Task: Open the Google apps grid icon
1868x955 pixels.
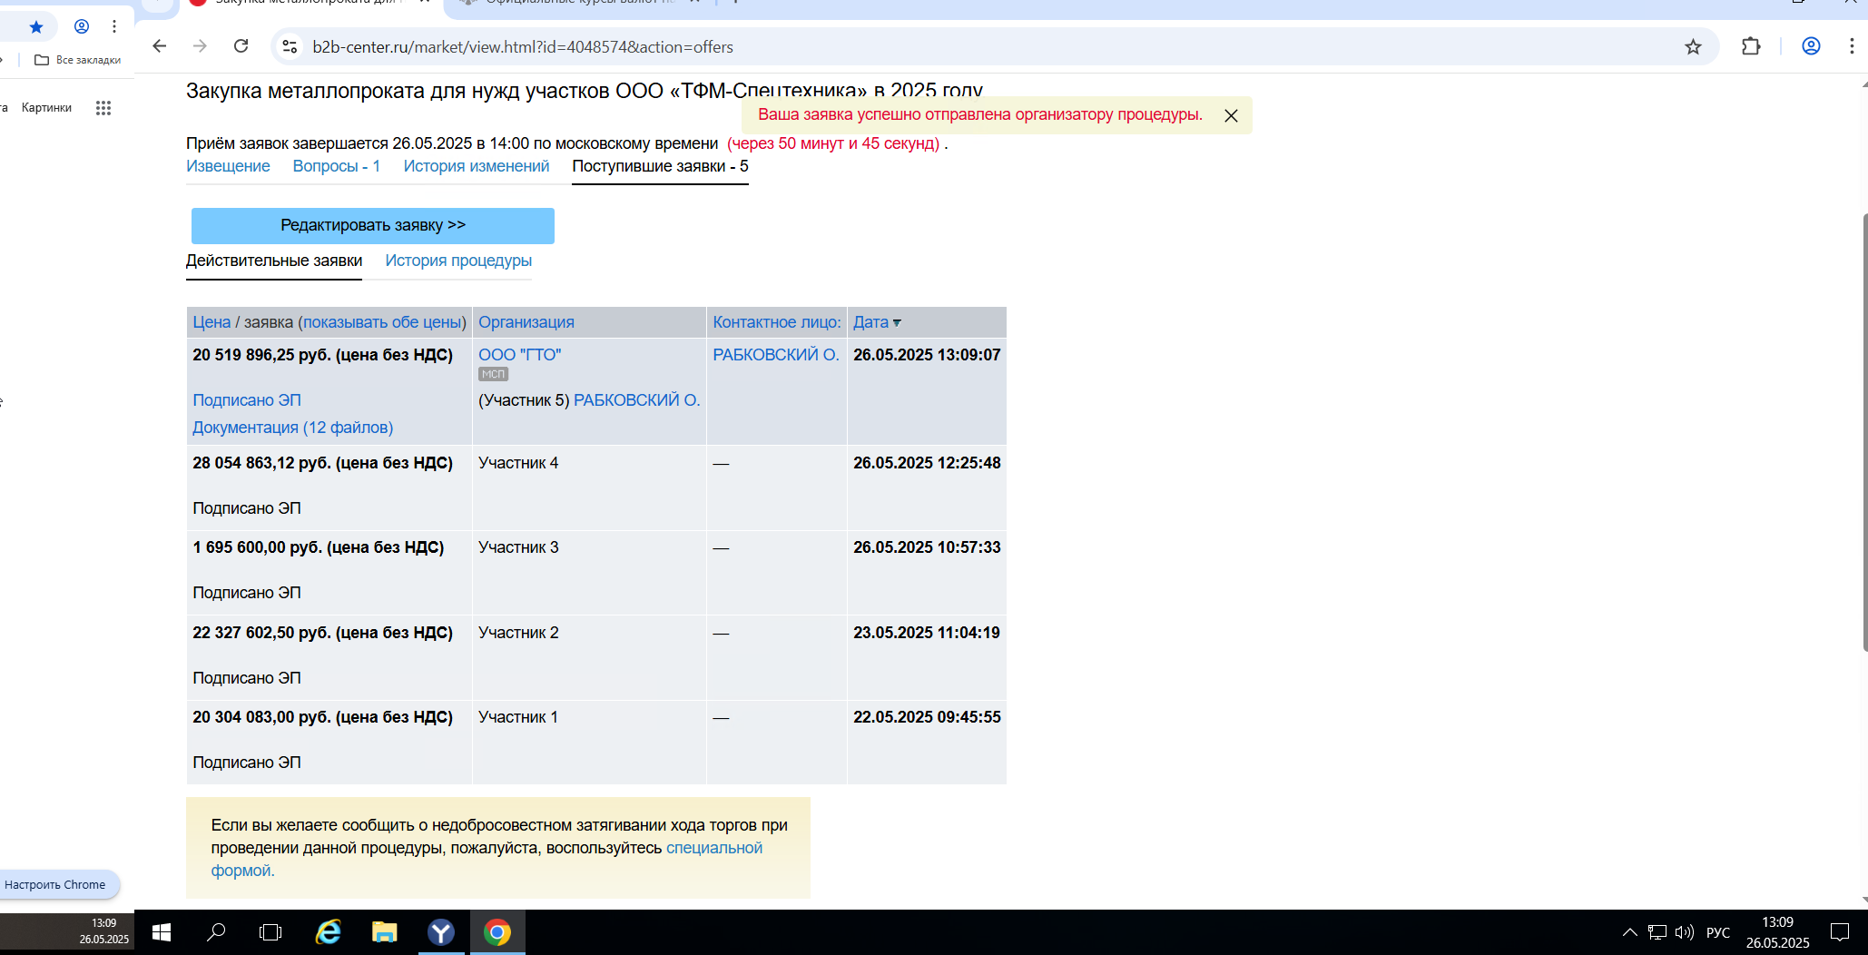Action: (103, 108)
